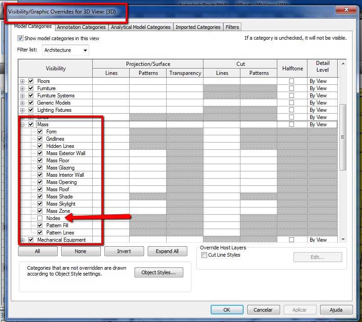Click Projection Lines cell for Mass Floor
Image resolution: width=362 pixels, height=322 pixels.
(111, 161)
